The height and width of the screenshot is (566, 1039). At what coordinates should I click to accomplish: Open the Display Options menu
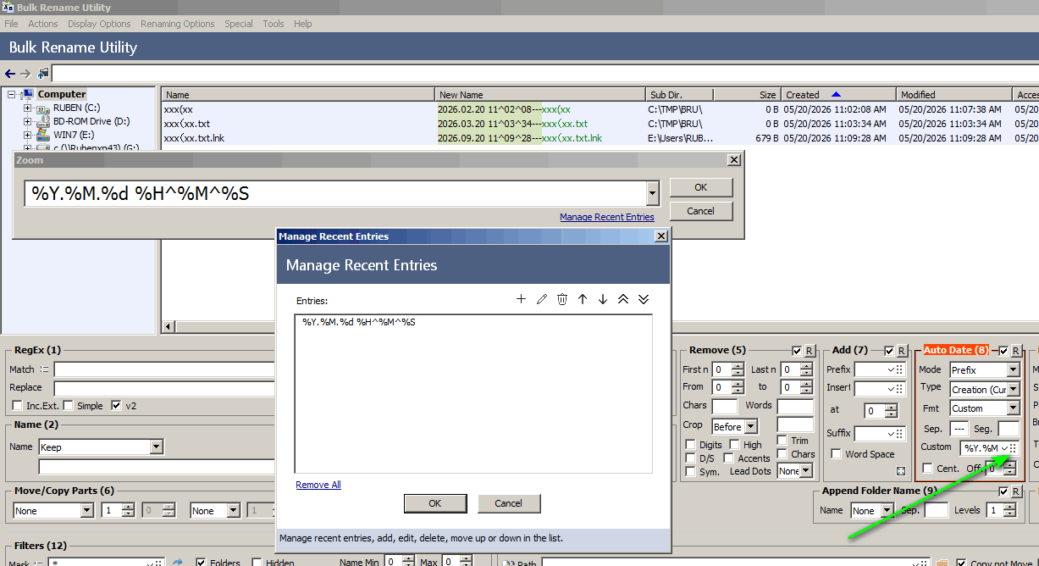[99, 24]
